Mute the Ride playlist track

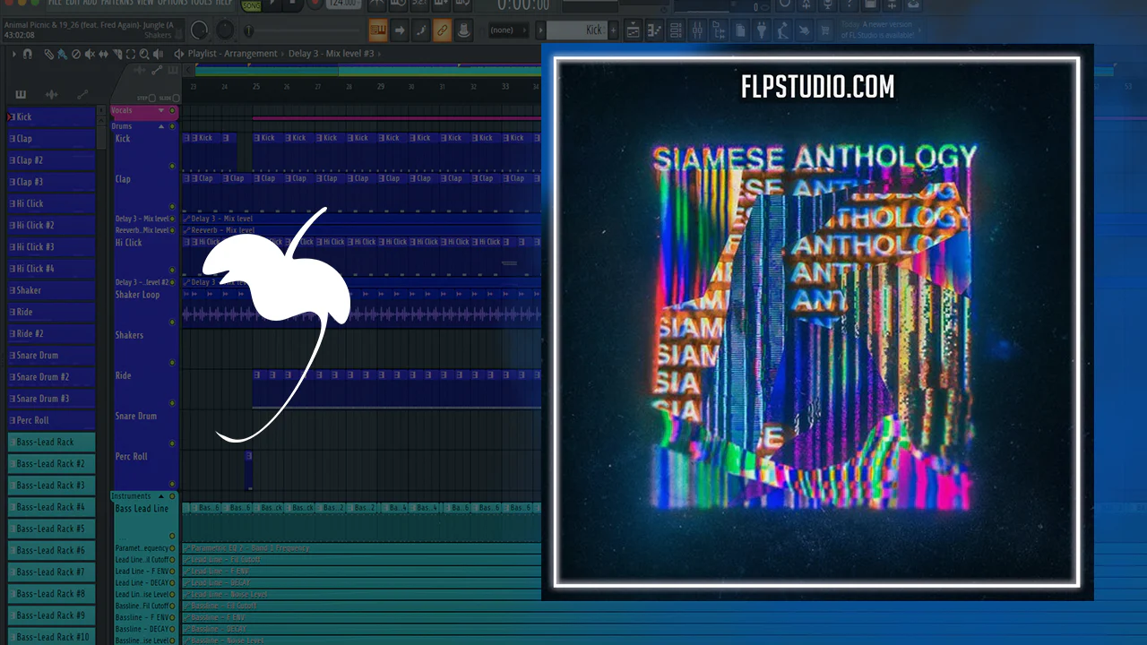point(172,403)
